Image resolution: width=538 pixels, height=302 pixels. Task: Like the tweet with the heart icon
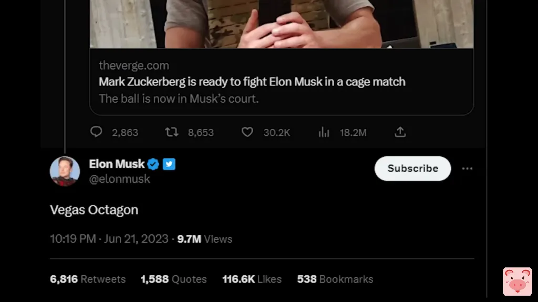tap(247, 132)
